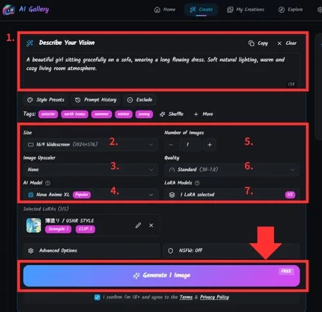Switch to the Explore tab
This screenshot has width=322, height=312.
tap(290, 10)
